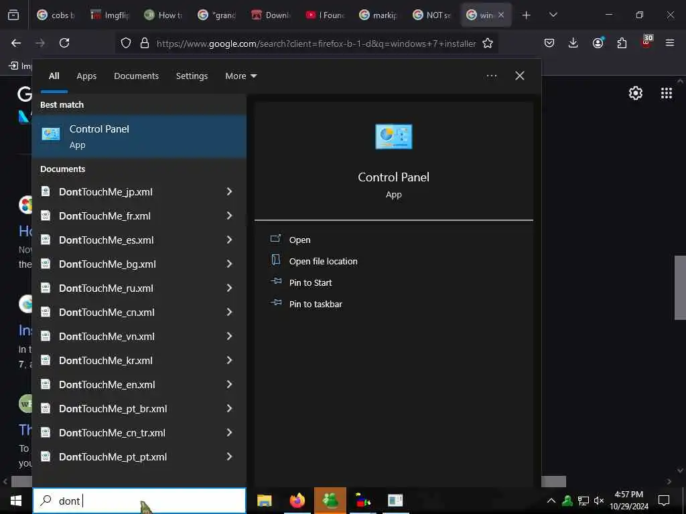The height and width of the screenshot is (514, 686).
Task: Go back one page in Firefox
Action: (16, 43)
